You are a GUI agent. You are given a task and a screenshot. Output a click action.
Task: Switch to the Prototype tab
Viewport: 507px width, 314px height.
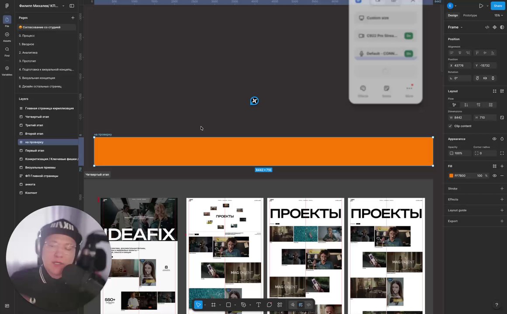(x=470, y=15)
